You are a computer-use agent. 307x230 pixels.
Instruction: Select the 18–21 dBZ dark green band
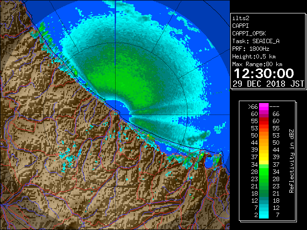click(264, 193)
